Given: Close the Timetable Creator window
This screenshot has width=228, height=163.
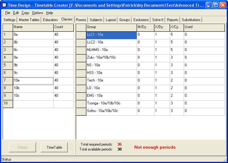Looking at the screenshot, I should [223, 5].
